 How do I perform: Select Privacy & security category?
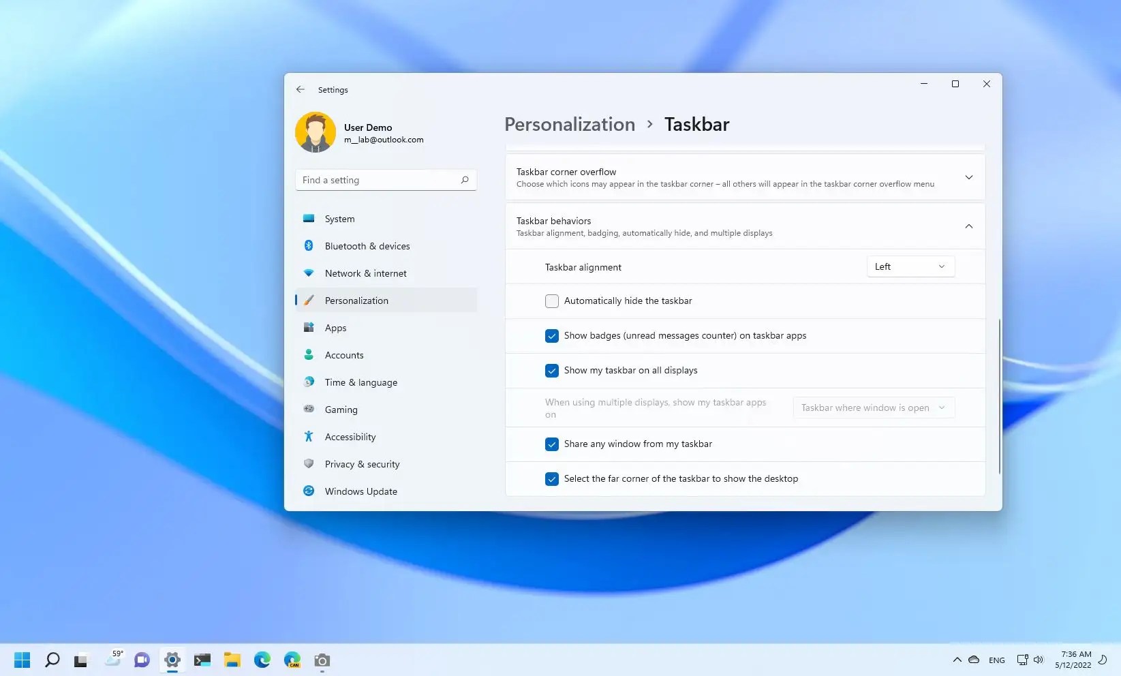tap(362, 464)
